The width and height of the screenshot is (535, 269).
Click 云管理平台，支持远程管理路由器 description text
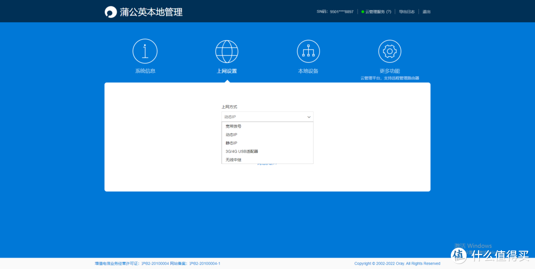(x=390, y=78)
